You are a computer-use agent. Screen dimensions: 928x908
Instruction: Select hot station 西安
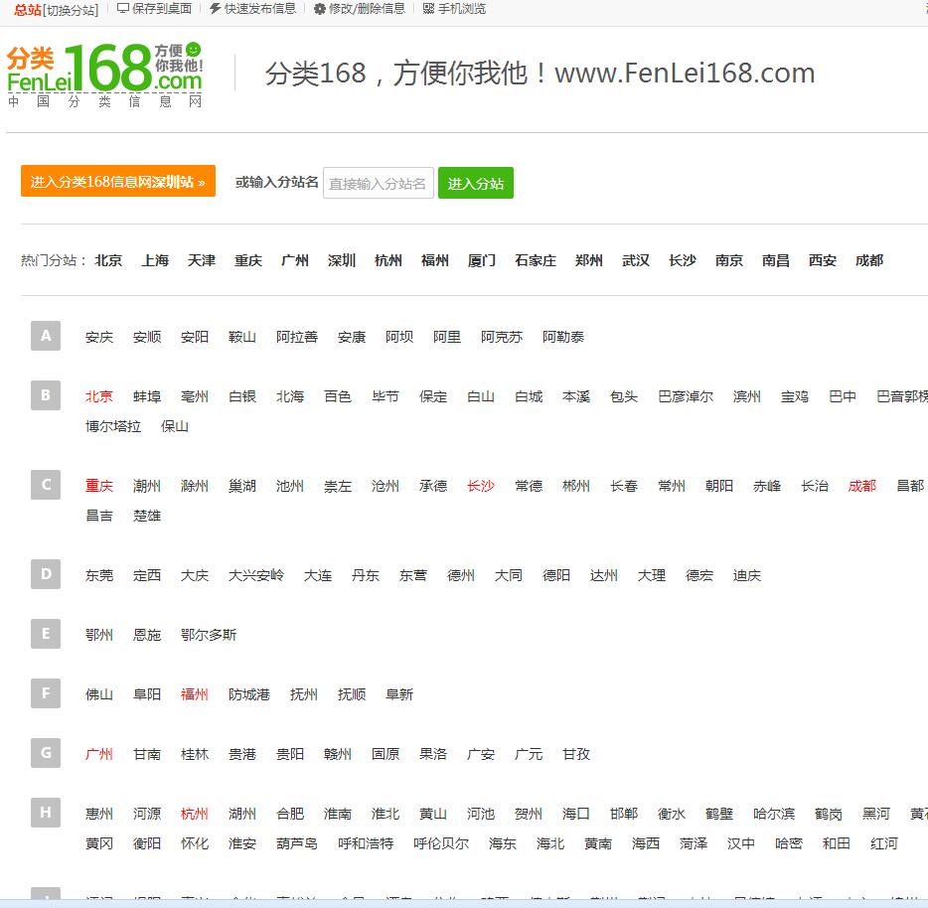[x=823, y=260]
